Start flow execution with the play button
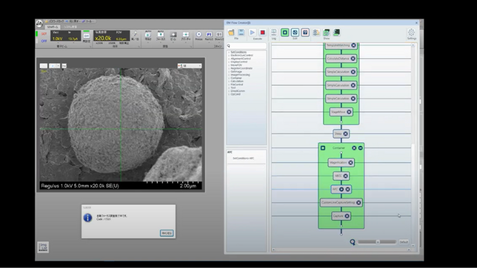 pyautogui.click(x=252, y=33)
